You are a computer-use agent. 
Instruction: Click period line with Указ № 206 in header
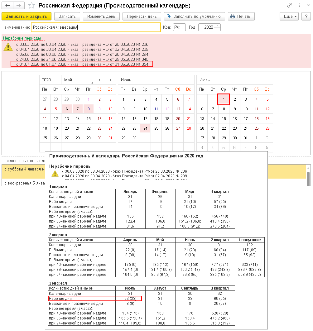pyautogui.click(x=82, y=44)
